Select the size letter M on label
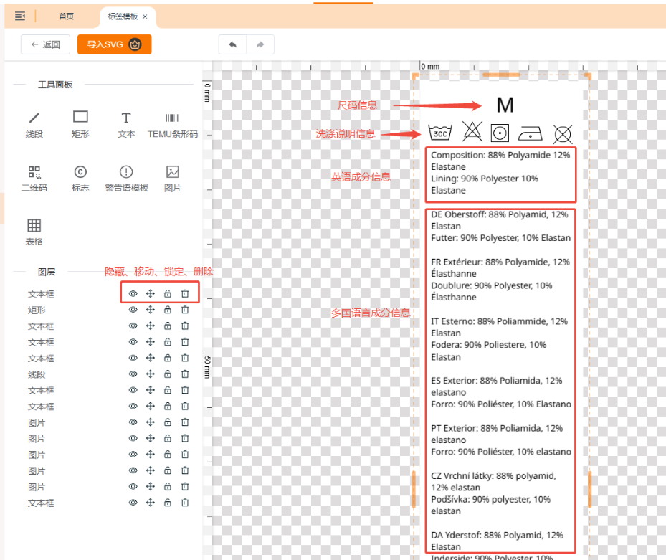 [505, 105]
